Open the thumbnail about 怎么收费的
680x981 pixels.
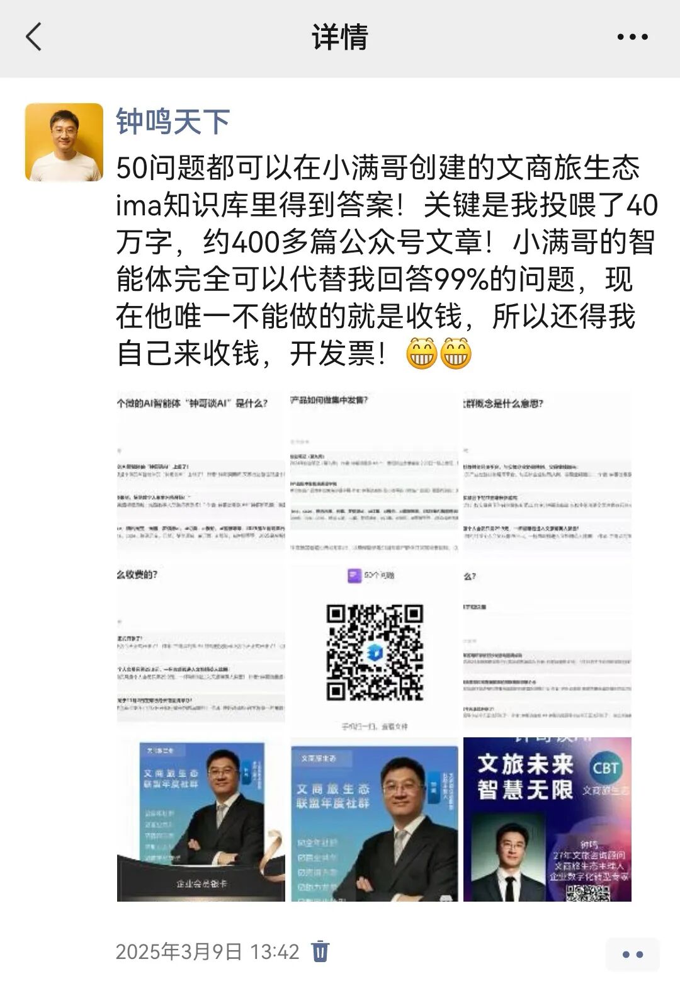pyautogui.click(x=201, y=646)
